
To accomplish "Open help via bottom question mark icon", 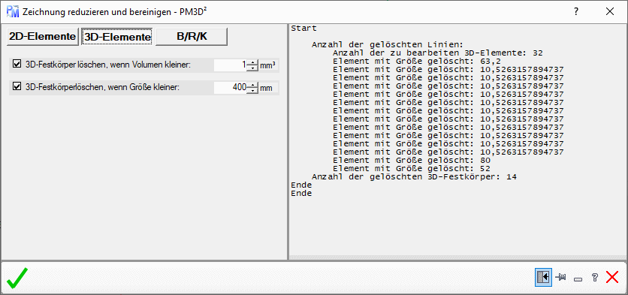I will (595, 278).
